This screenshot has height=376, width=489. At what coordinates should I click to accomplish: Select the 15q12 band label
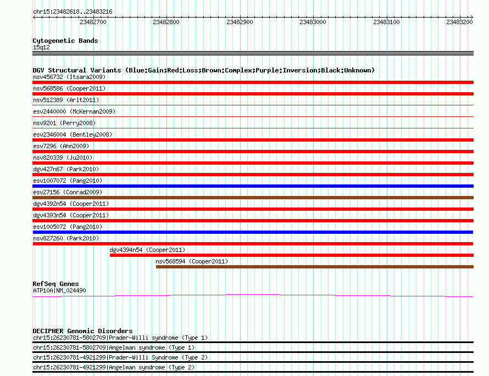click(41, 47)
